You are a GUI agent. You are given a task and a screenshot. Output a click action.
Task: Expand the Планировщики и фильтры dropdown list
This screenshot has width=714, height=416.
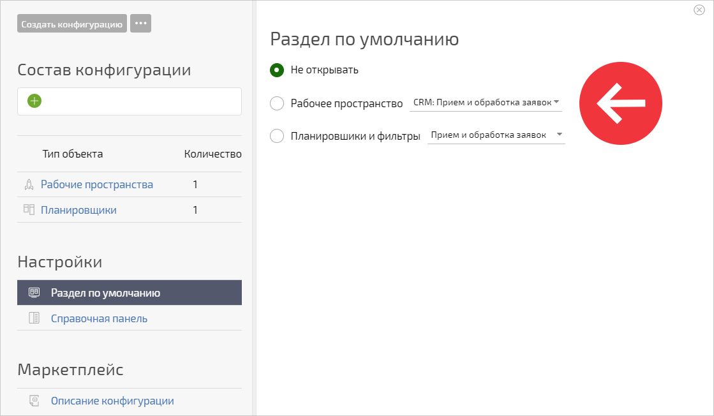pos(496,135)
